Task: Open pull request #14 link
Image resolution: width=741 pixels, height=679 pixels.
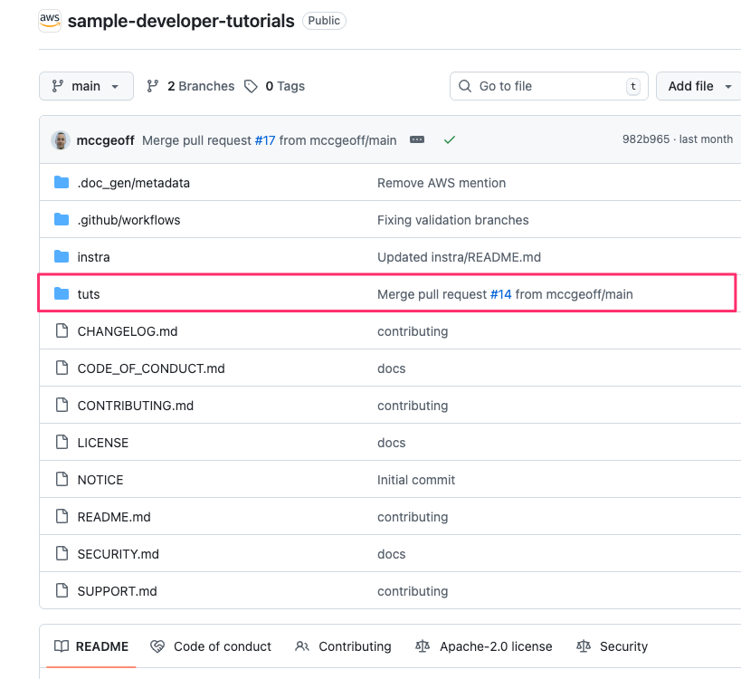Action: (501, 294)
